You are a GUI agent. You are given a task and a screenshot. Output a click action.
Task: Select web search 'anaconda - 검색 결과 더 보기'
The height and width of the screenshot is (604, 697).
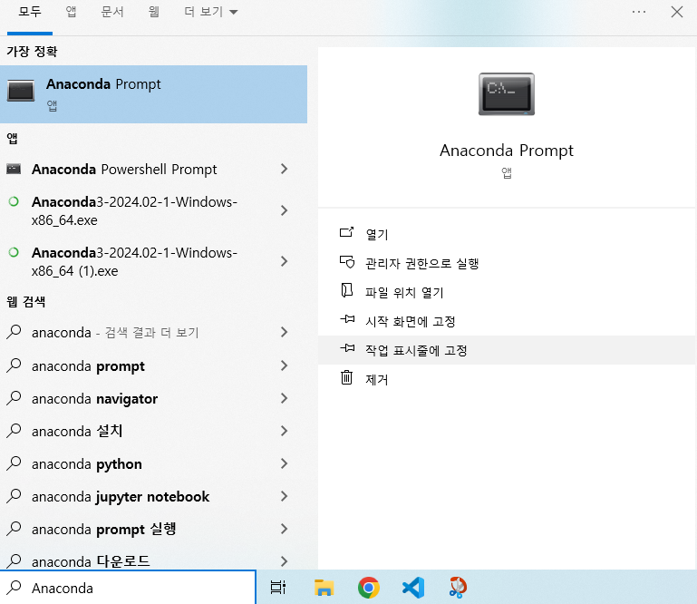[138, 332]
